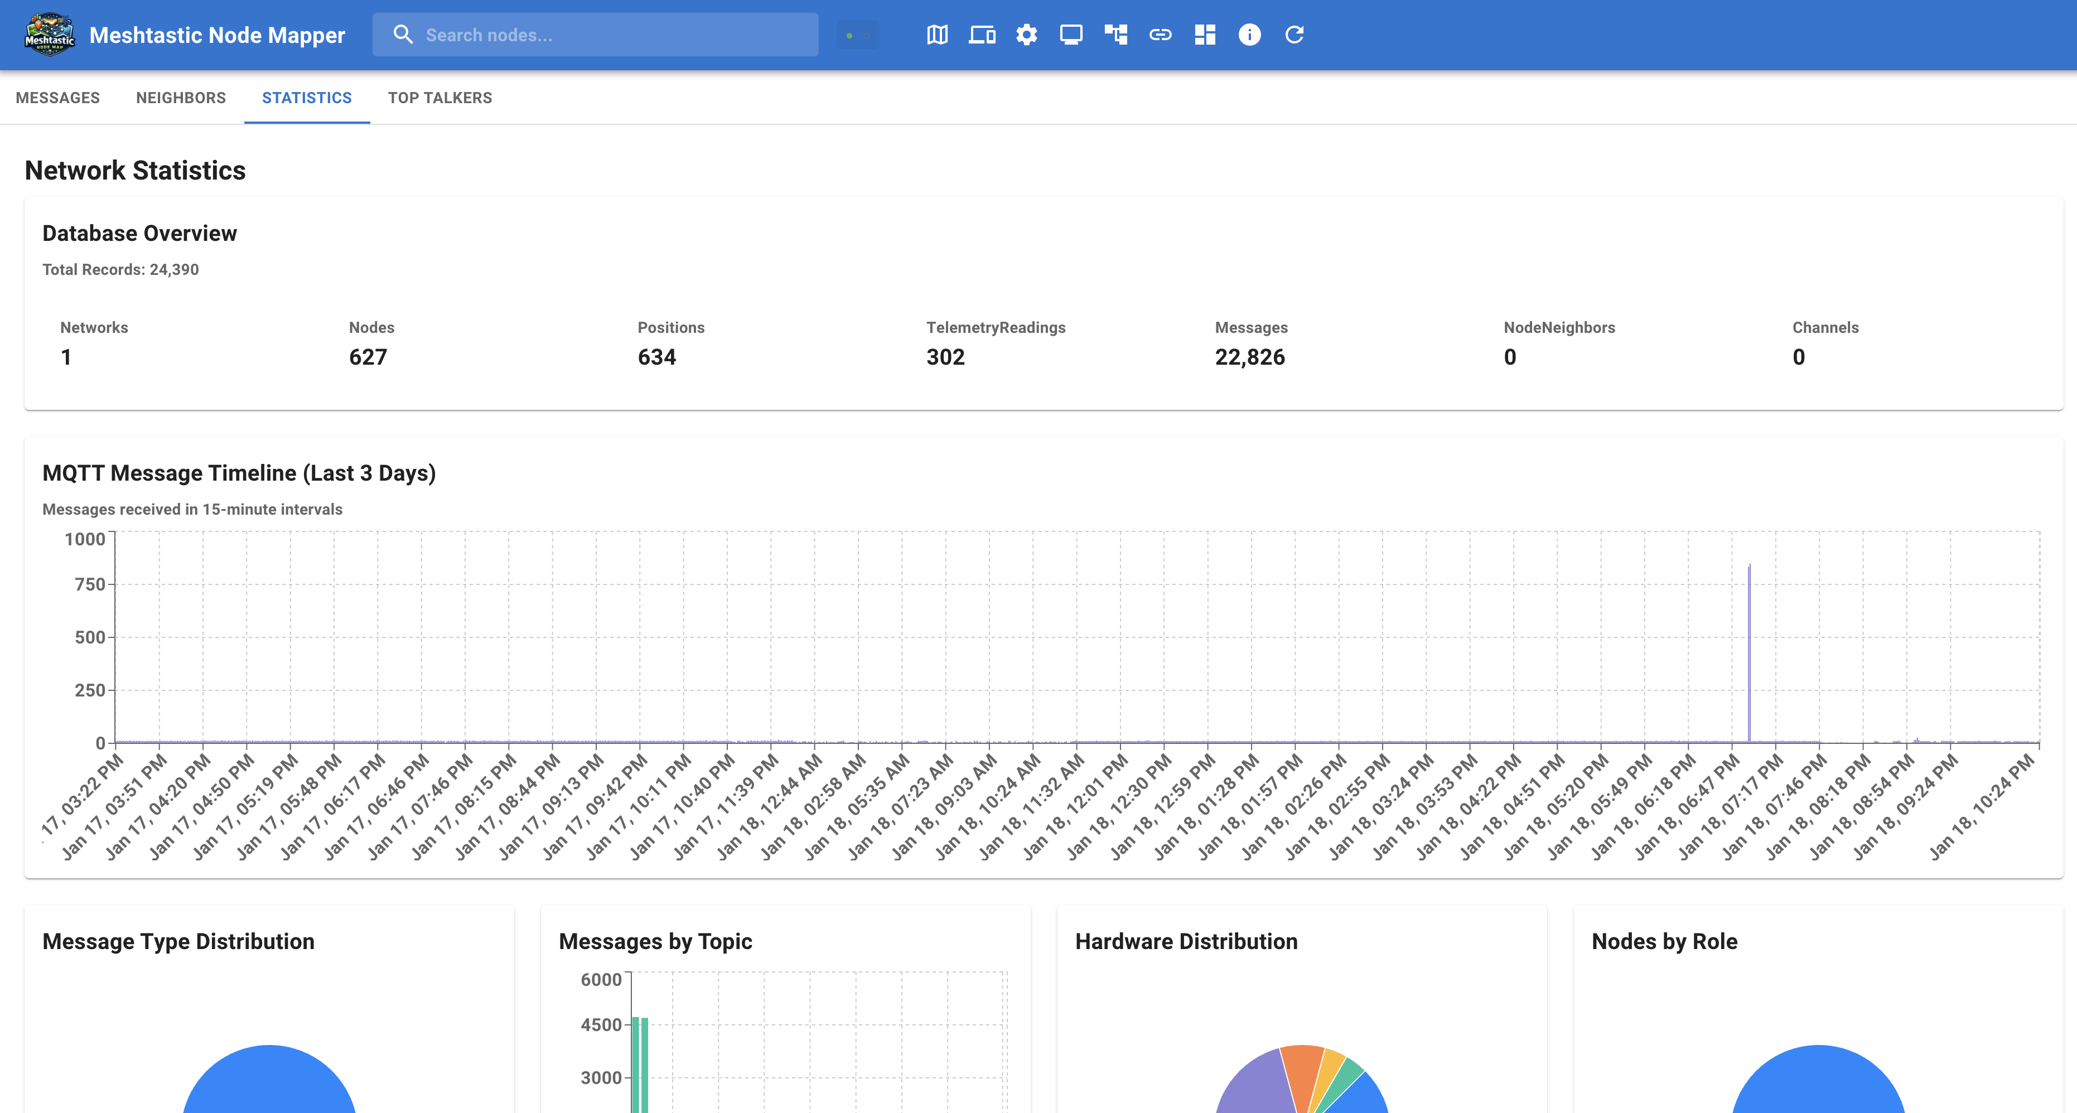Open the TOP TALKERS tab
The image size is (2077, 1113).
440,98
